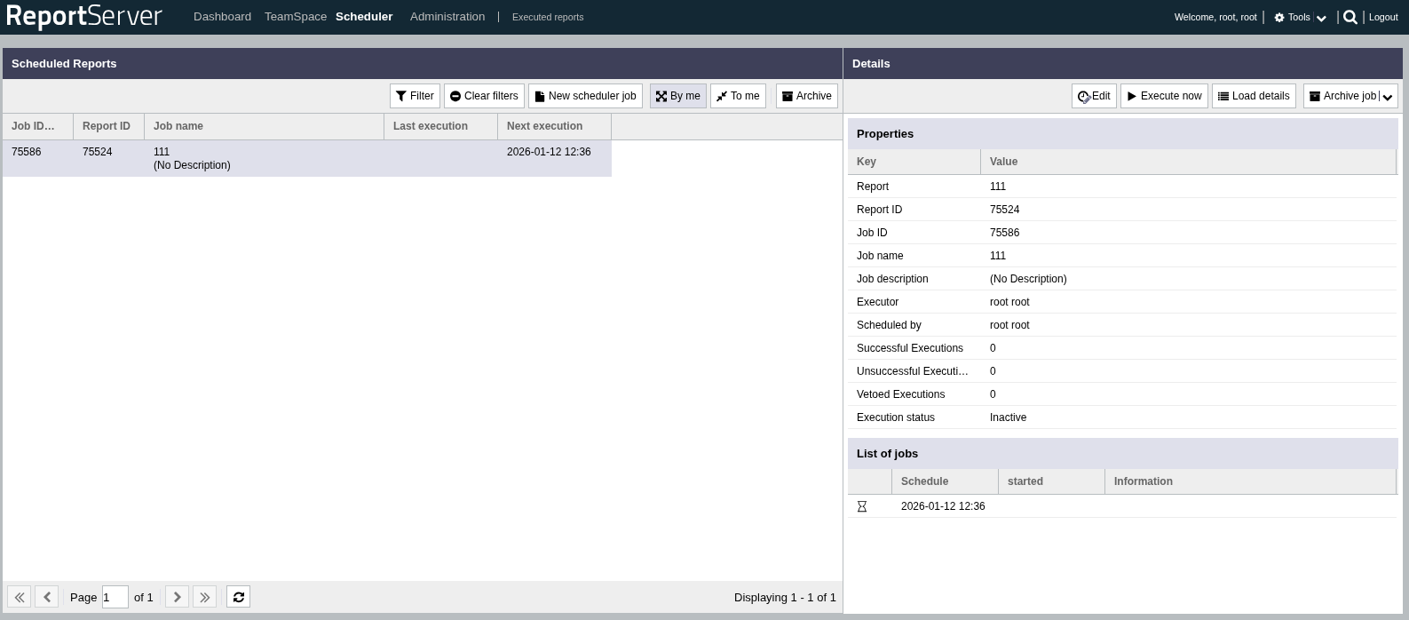
Task: Jump to the last page arrow
Action: click(204, 597)
